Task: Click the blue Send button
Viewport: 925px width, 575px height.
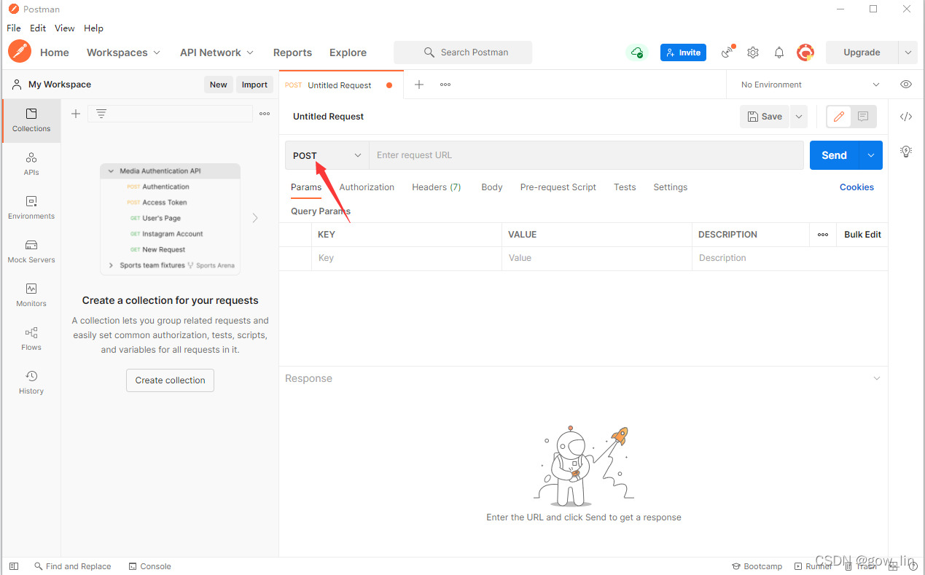Action: (835, 155)
